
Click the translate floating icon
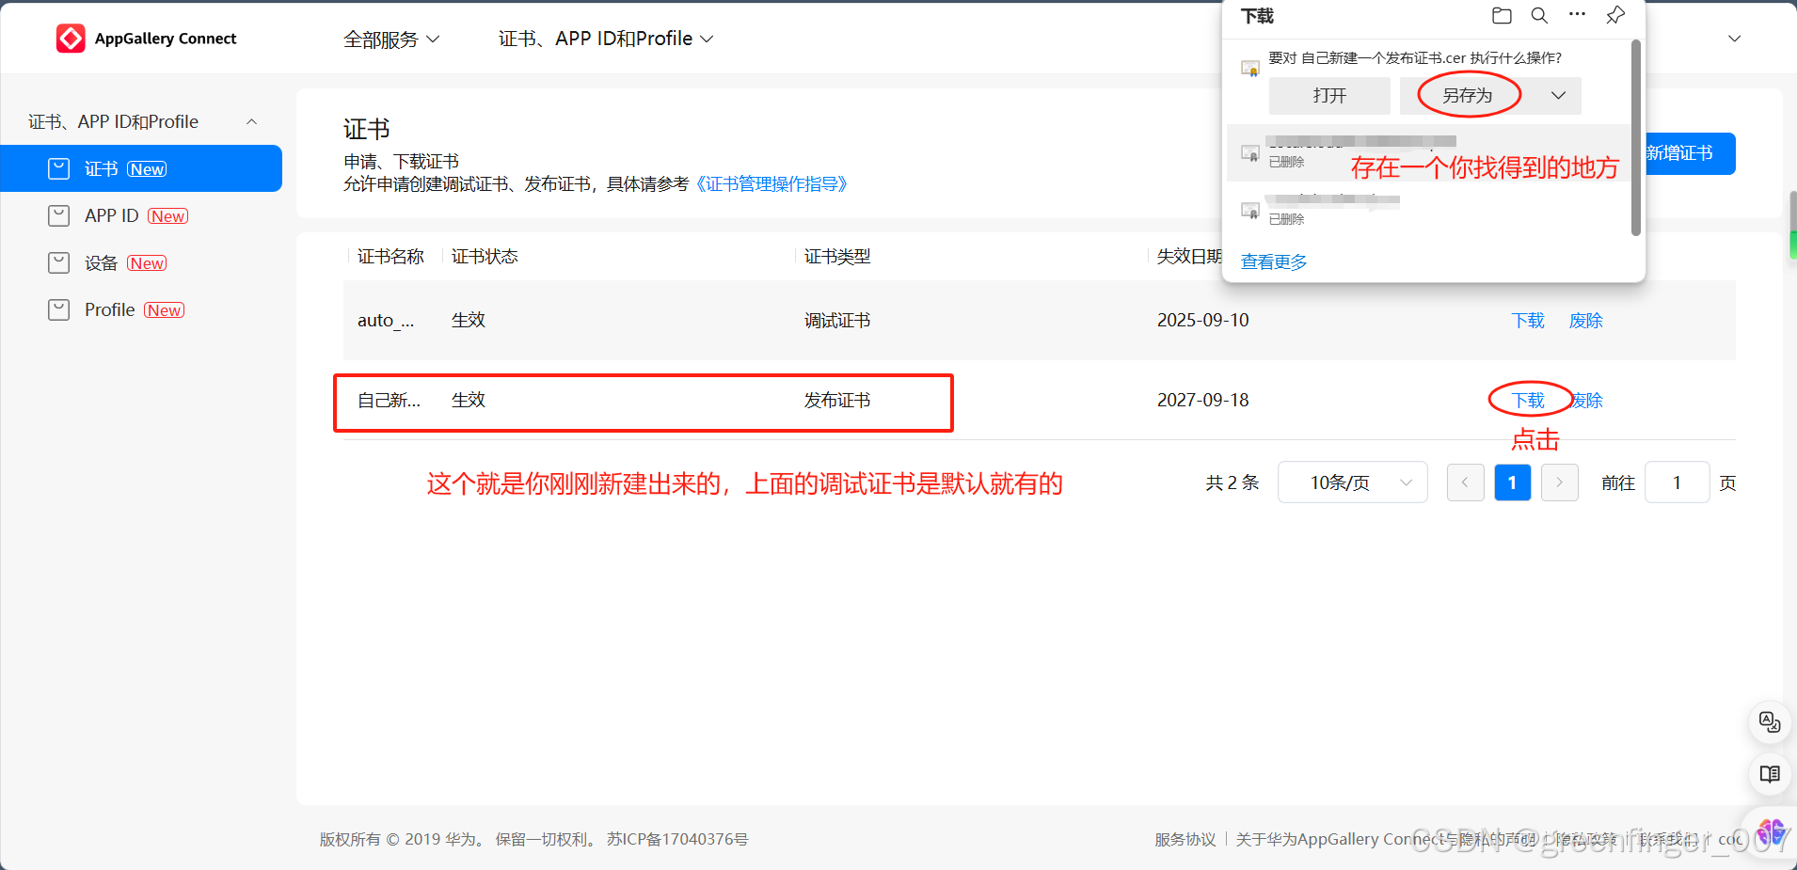click(x=1770, y=722)
